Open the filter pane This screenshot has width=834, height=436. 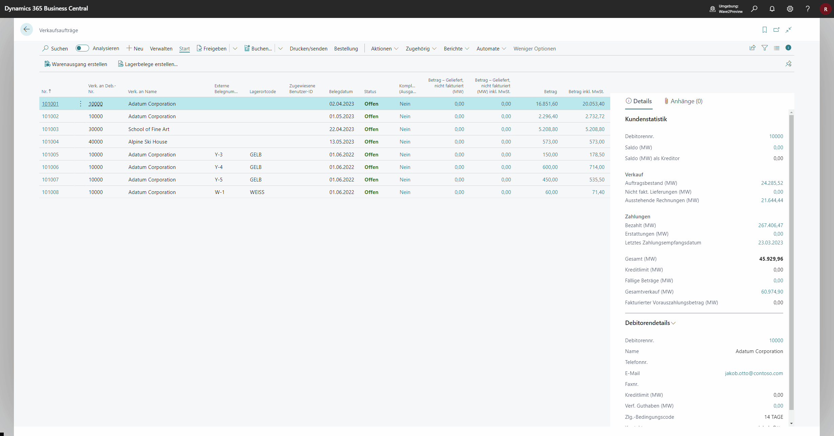(x=764, y=48)
